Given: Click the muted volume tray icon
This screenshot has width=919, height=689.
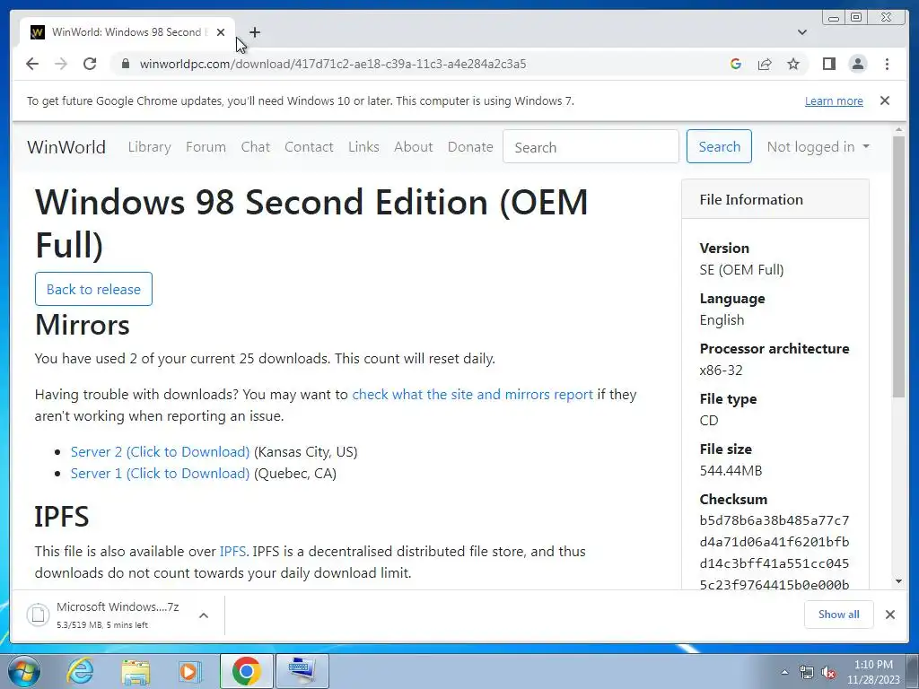Looking at the screenshot, I should [828, 672].
